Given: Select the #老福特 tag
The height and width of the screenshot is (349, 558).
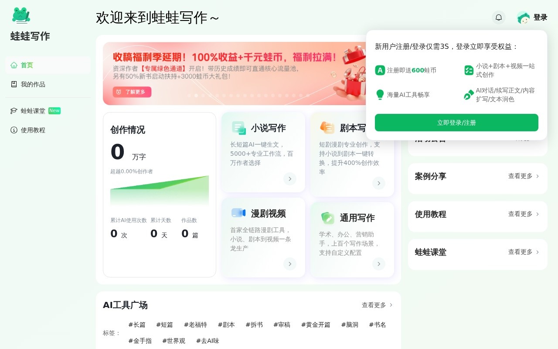Looking at the screenshot, I should pos(195,325).
